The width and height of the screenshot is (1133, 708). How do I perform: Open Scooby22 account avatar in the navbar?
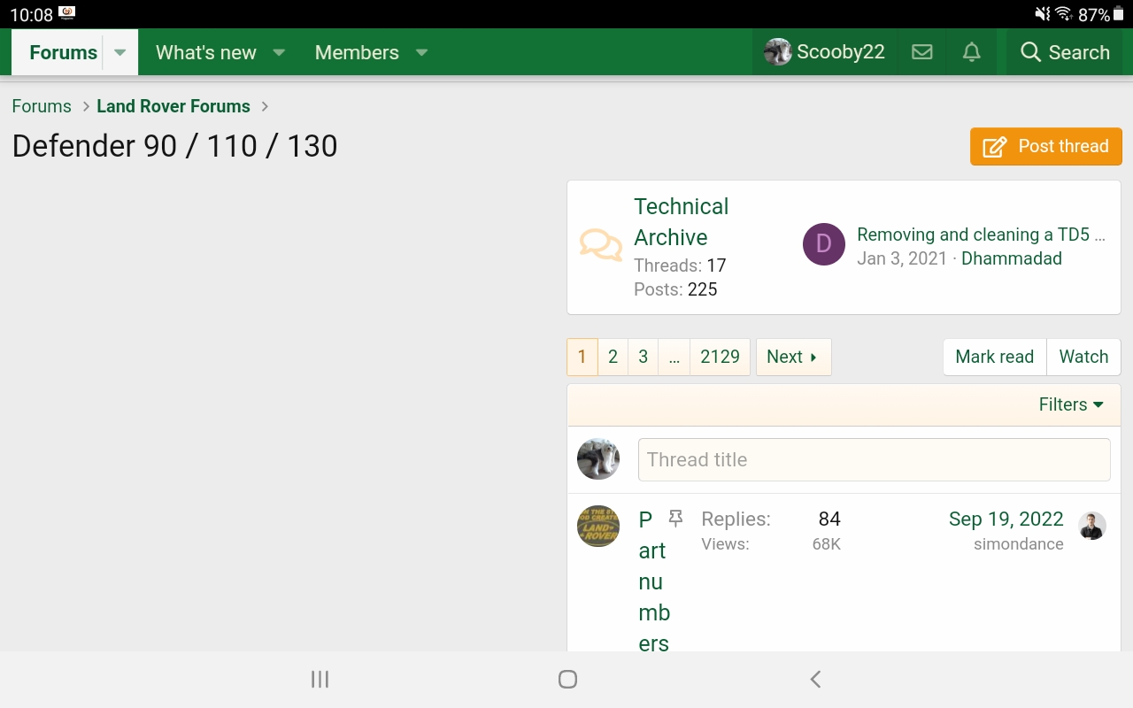pyautogui.click(x=777, y=52)
